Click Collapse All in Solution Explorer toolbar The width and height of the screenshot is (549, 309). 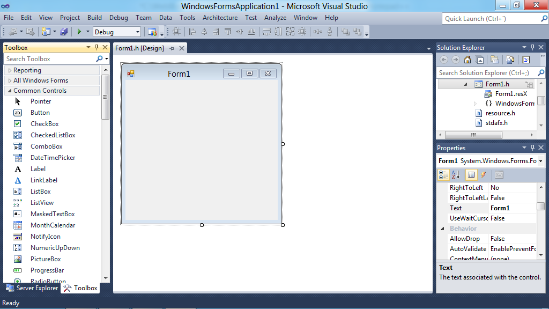(480, 60)
